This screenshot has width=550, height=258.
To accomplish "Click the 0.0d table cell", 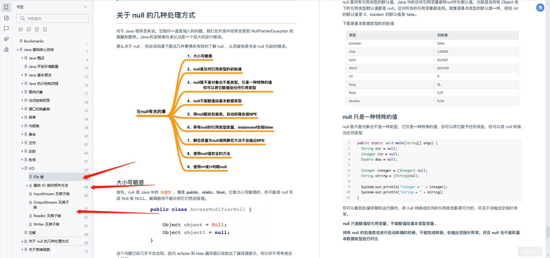I will coord(476,101).
